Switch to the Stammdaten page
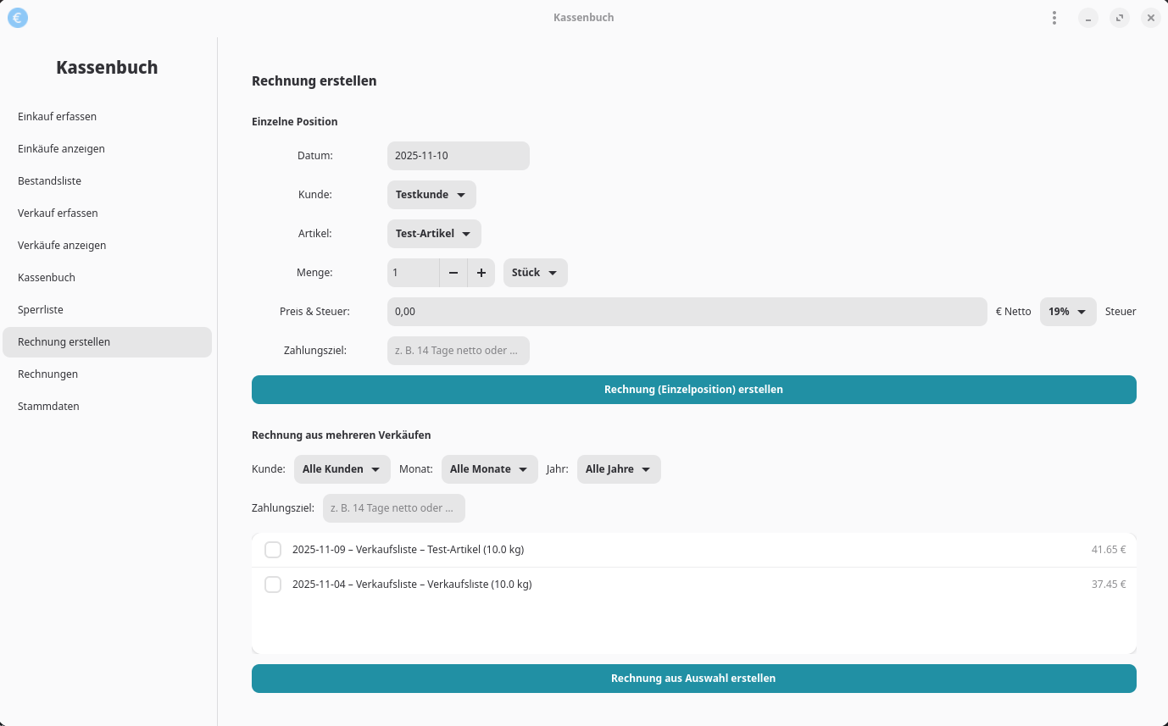Viewport: 1168px width, 726px height. (49, 407)
